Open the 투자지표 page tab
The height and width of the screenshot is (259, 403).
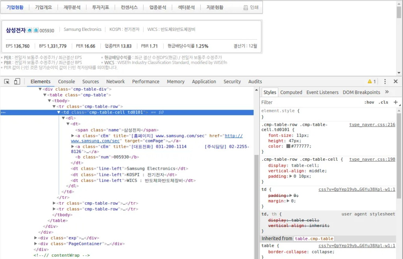tap(100, 7)
